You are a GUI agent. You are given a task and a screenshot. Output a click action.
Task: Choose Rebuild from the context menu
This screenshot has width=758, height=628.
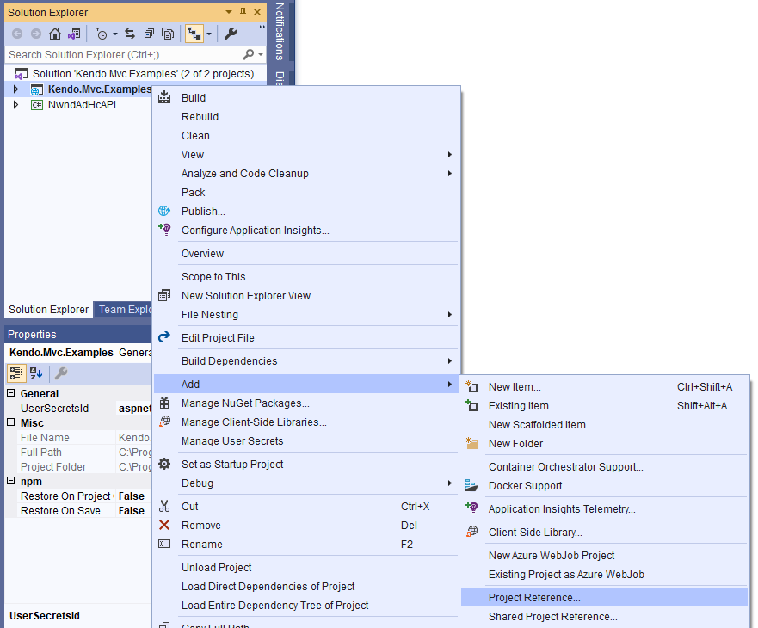[306, 116]
